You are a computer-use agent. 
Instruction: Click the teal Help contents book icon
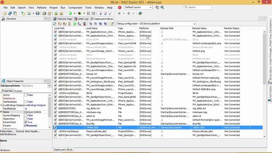click(x=140, y=13)
